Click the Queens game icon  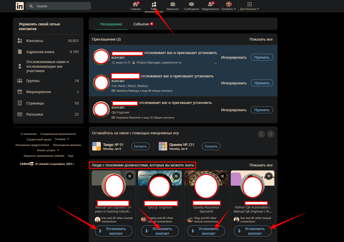click(163, 146)
